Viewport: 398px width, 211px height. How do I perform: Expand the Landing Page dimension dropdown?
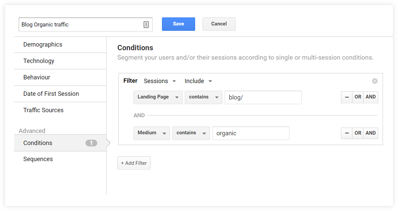click(x=158, y=97)
